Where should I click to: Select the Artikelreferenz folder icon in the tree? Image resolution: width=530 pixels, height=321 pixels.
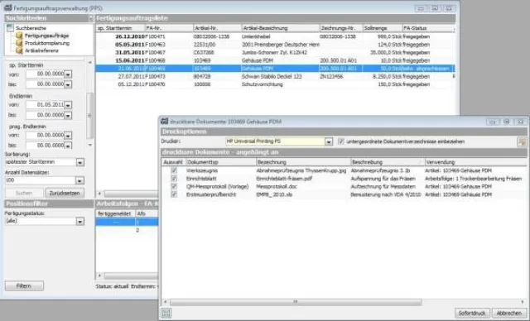[x=19, y=50]
